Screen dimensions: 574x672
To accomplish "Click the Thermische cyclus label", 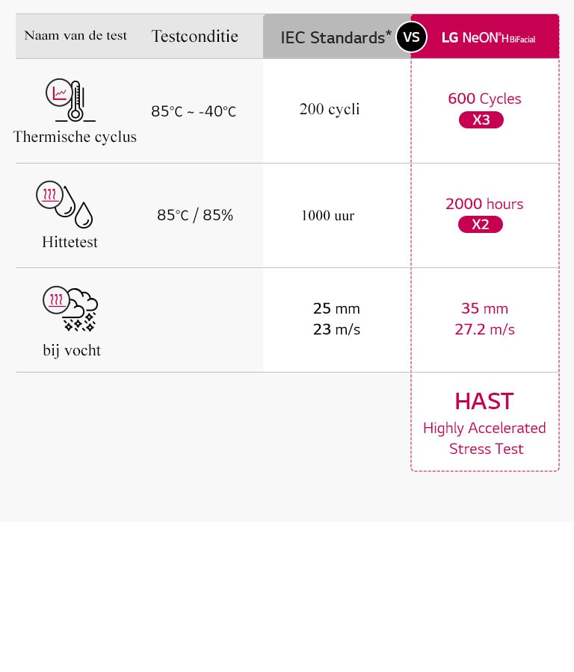I will tap(75, 137).
